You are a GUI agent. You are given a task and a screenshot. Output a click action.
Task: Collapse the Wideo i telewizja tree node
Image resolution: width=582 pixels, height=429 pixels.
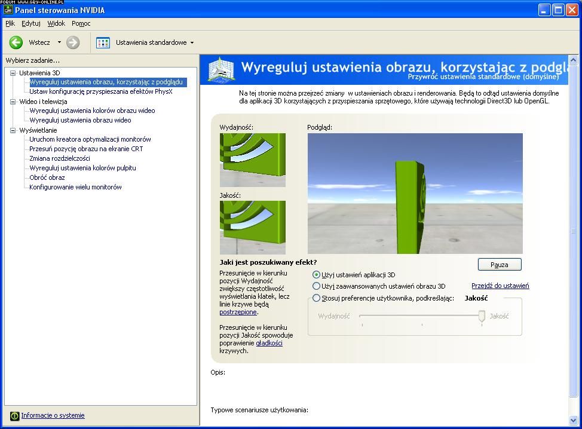pos(13,102)
